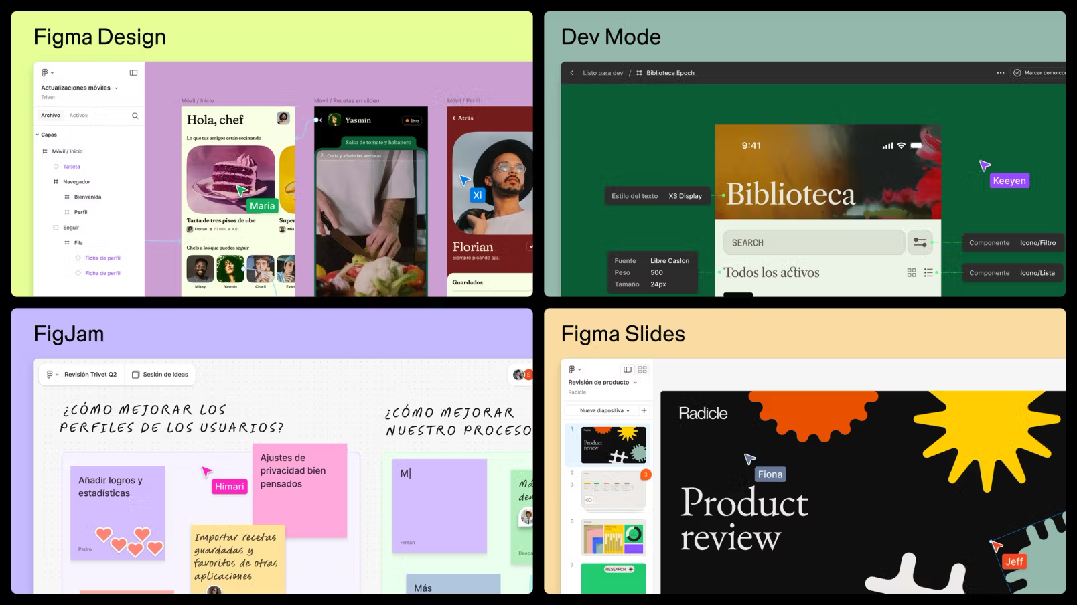
Task: Switch asset display to grid view
Action: pos(912,272)
